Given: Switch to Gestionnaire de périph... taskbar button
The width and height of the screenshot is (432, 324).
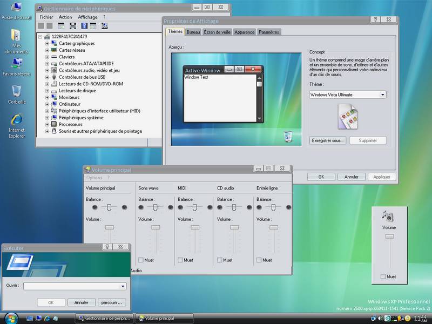Looking at the screenshot, I should tap(104, 318).
